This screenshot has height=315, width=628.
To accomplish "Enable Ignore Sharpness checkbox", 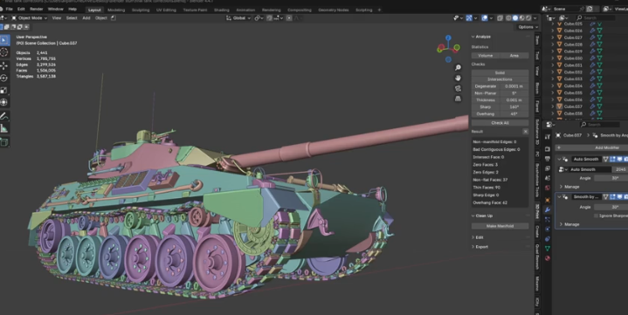I will point(596,216).
